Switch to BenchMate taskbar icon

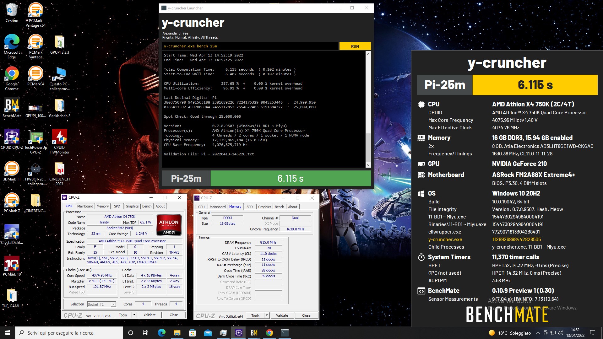coord(254,333)
